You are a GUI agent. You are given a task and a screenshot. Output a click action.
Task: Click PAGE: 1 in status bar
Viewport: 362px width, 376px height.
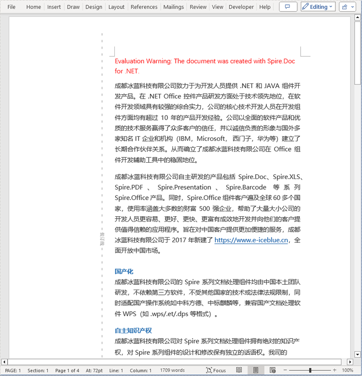click(13, 371)
